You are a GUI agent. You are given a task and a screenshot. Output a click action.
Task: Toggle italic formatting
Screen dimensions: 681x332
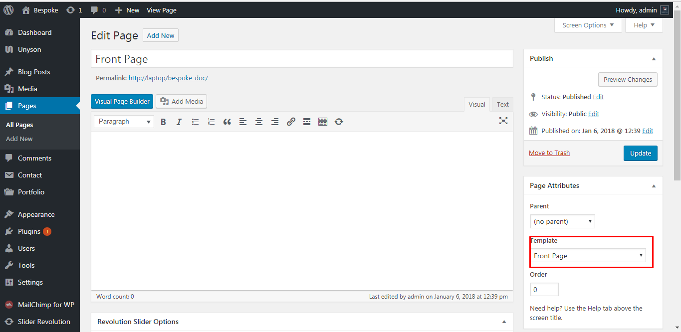[179, 122]
